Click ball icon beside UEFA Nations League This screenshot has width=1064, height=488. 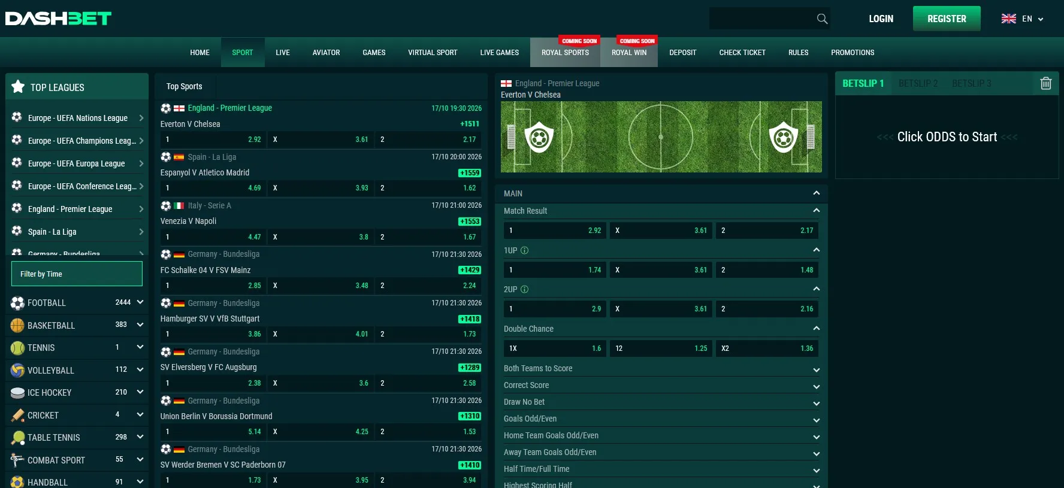point(17,117)
